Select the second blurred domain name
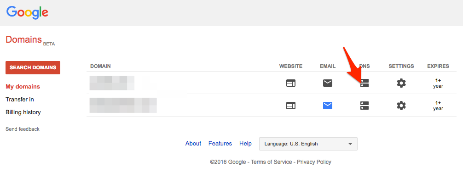Image resolution: width=463 pixels, height=173 pixels. 123,106
